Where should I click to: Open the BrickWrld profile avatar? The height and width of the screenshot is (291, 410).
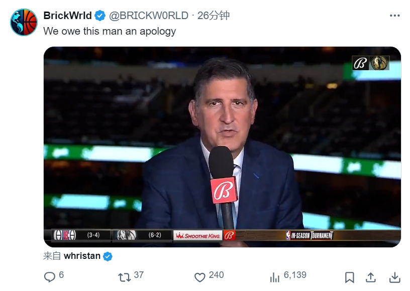coord(24,22)
